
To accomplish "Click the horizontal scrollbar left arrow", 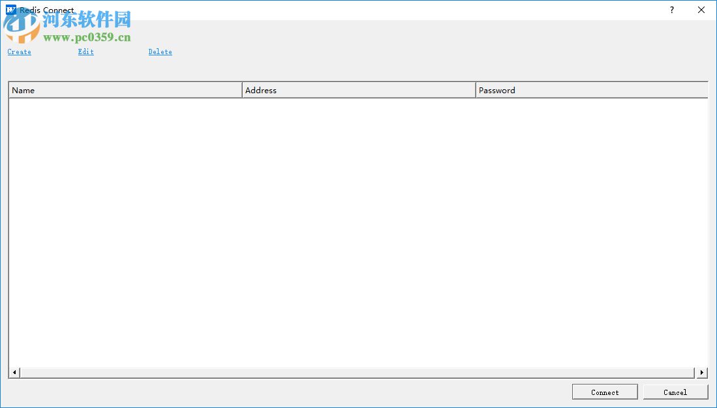I will 14,372.
